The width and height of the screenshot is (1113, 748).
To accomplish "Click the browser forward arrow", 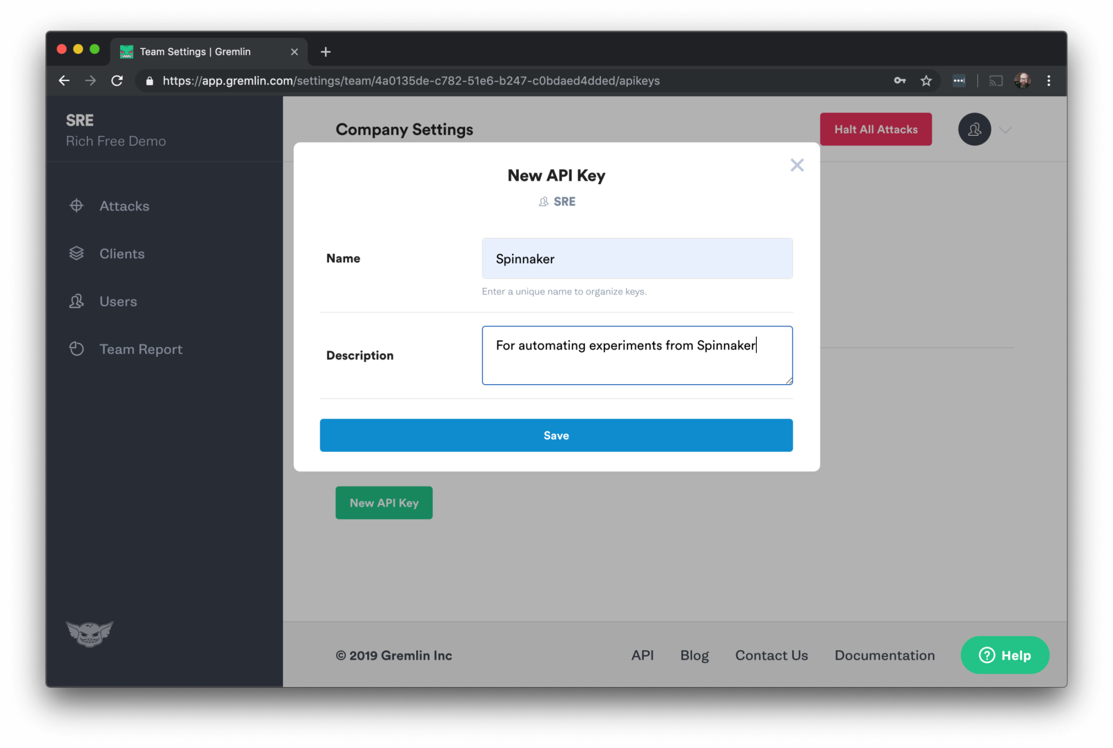I will coord(90,81).
